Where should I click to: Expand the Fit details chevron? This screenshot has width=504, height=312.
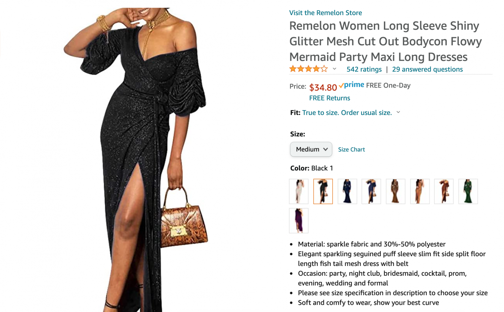click(x=398, y=113)
